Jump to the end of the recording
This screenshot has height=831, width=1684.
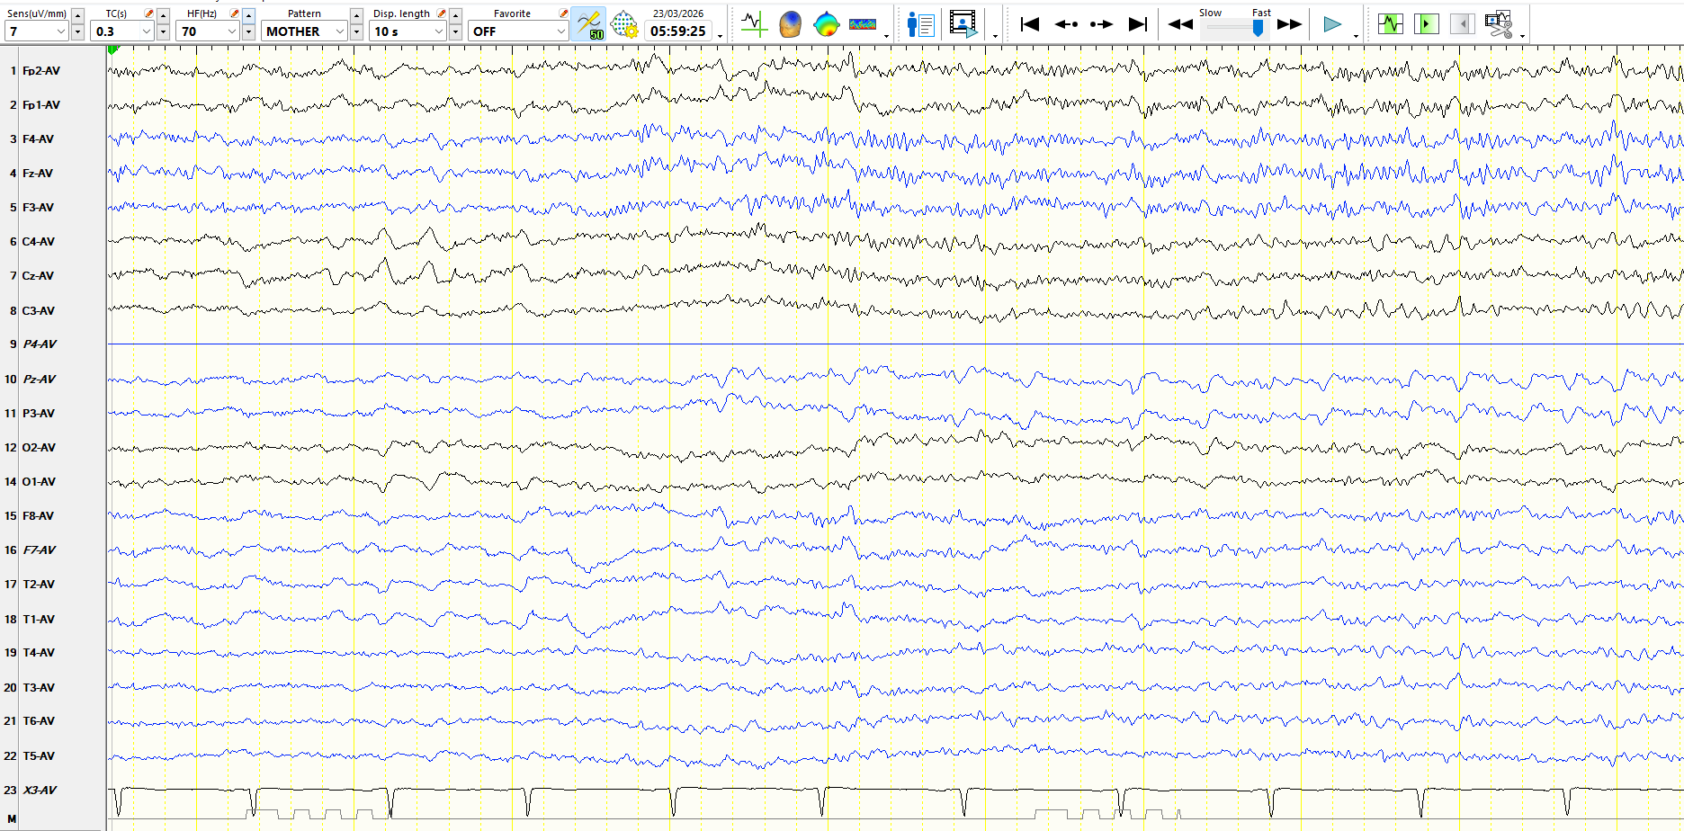(1138, 24)
